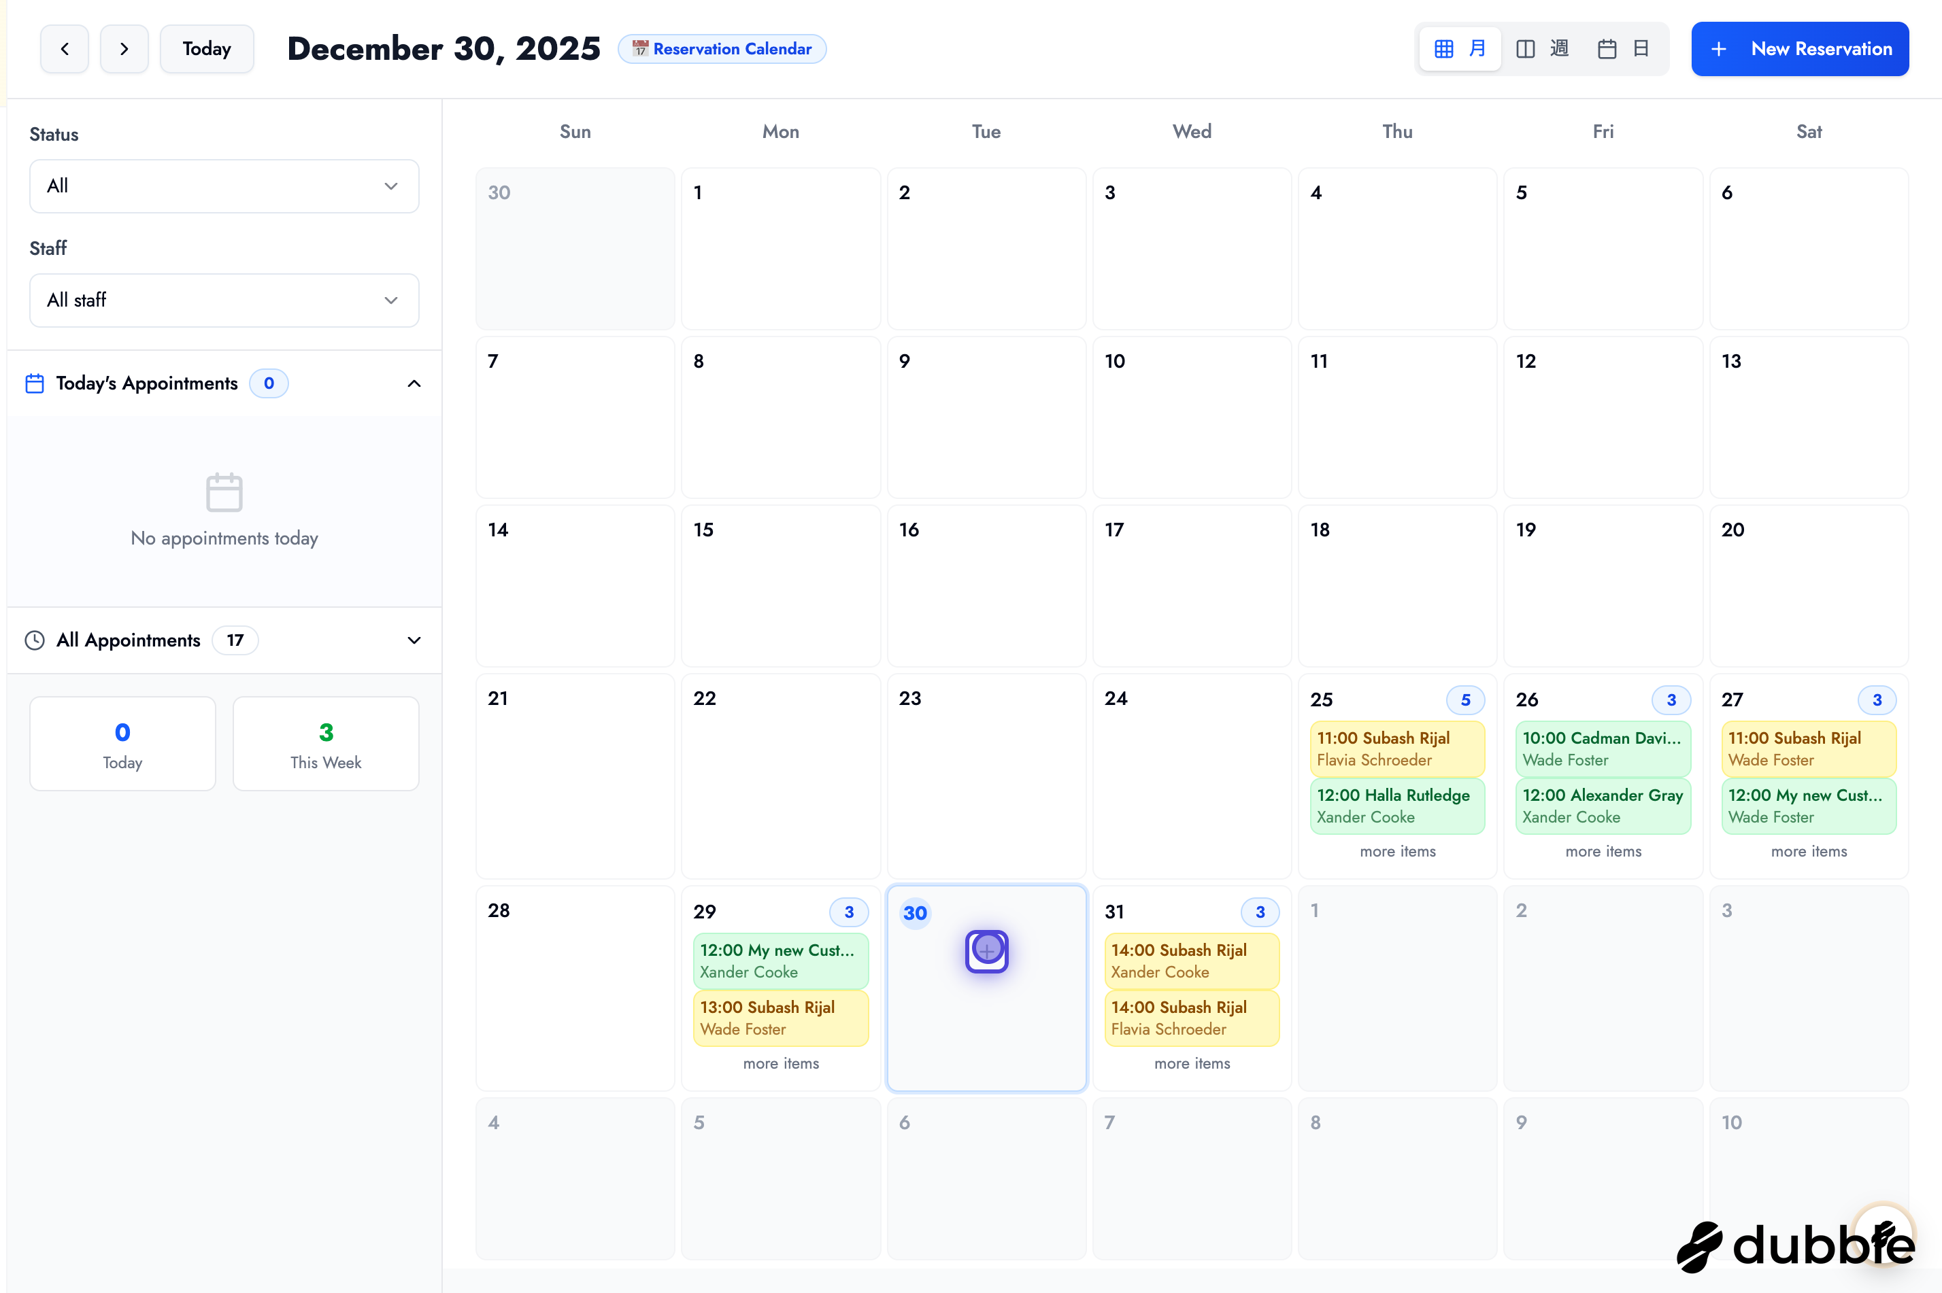Click the dubble logo at bottom right

click(x=1795, y=1245)
